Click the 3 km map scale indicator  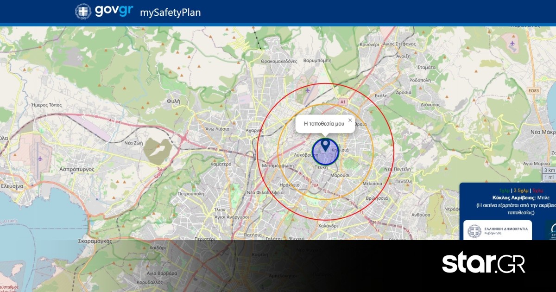click(x=549, y=171)
